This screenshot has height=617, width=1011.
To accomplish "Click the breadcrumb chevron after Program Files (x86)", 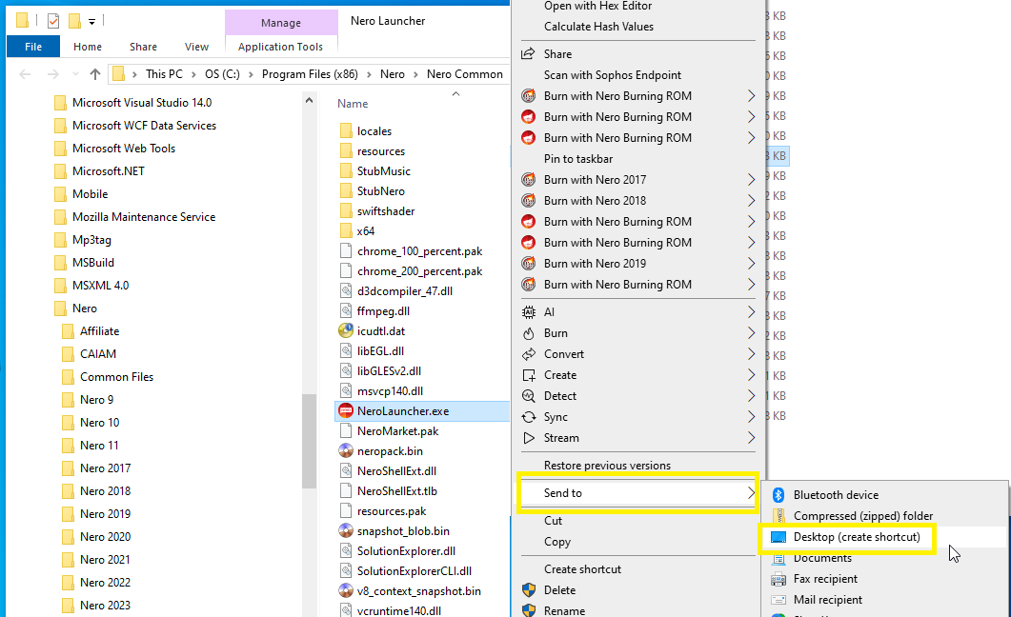I will coord(369,74).
